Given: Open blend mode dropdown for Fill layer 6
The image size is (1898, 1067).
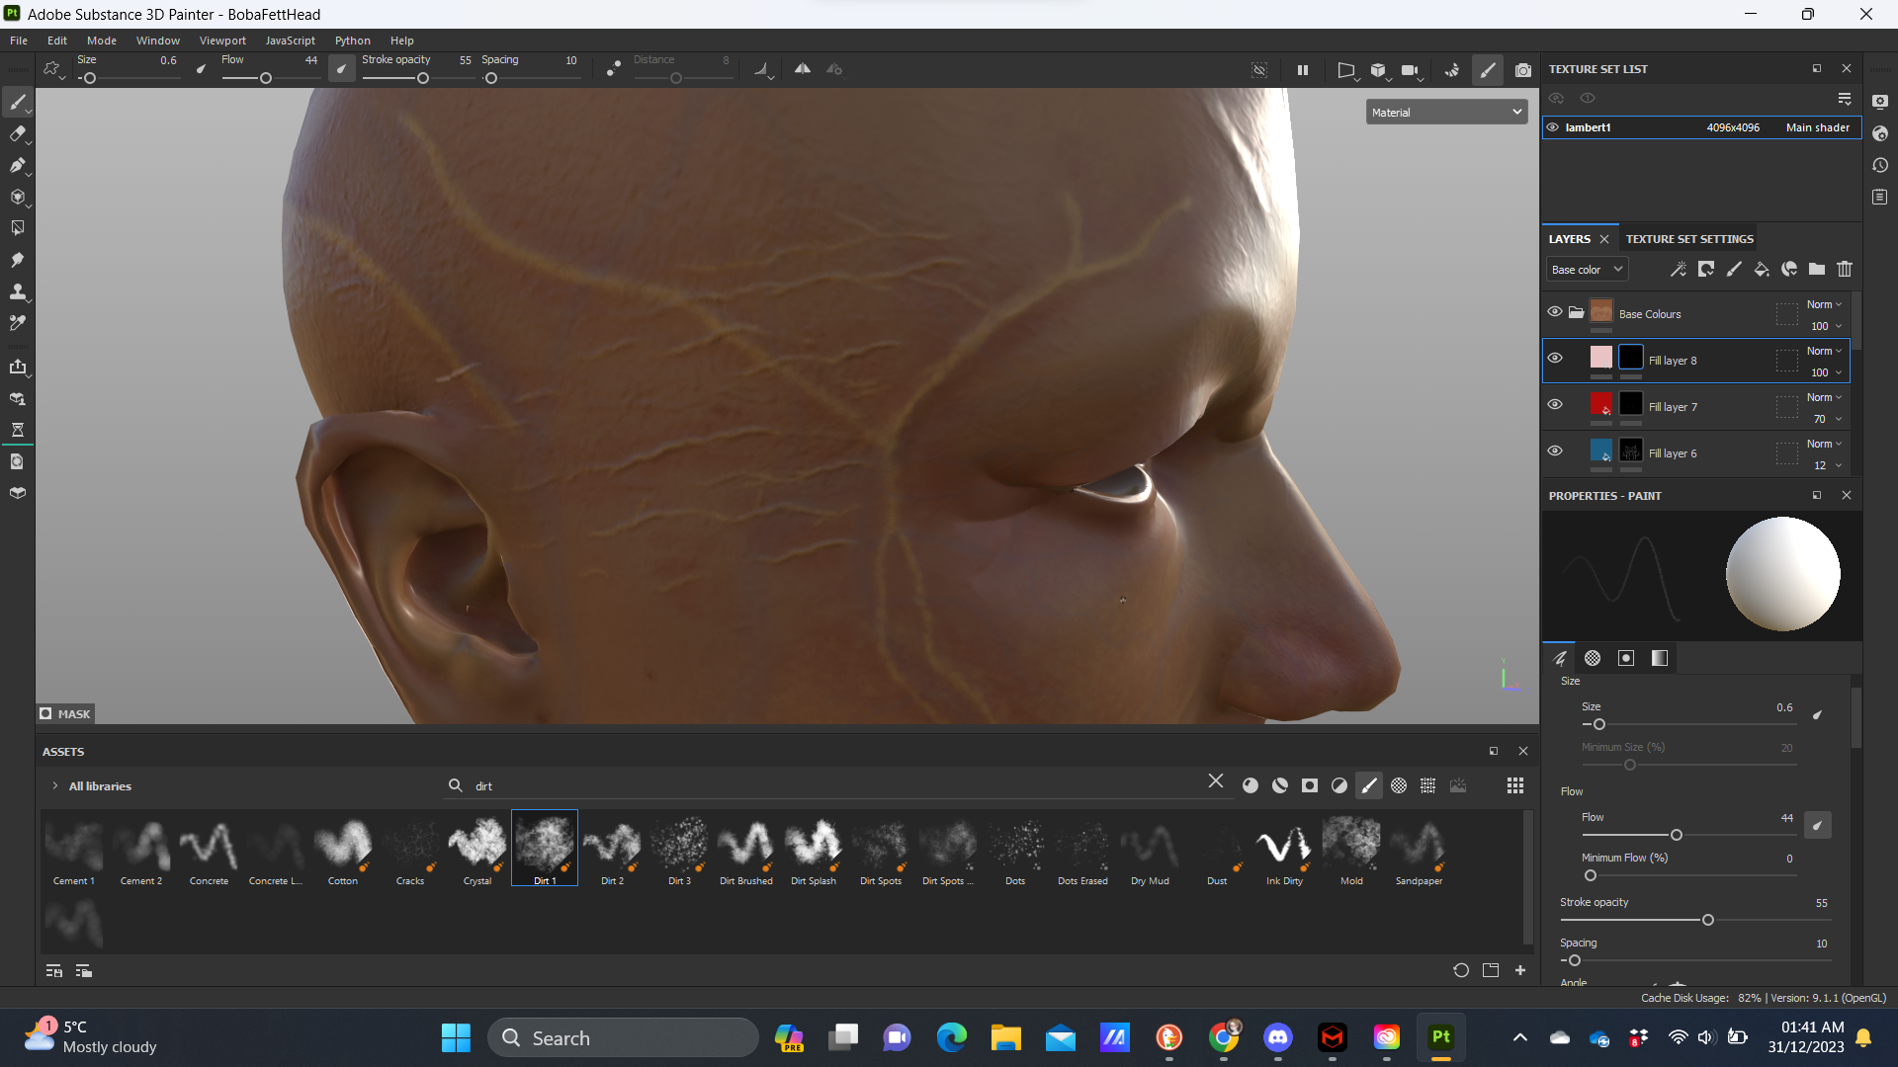Looking at the screenshot, I should 1824,444.
